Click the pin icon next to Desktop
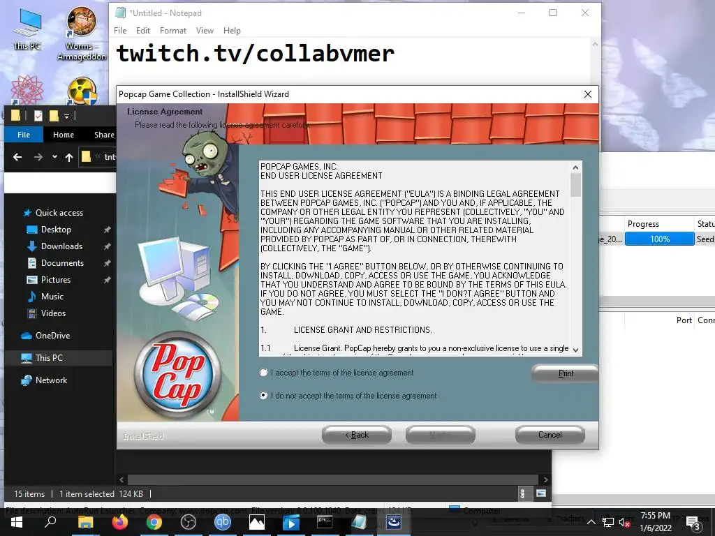The width and height of the screenshot is (715, 536). click(107, 230)
